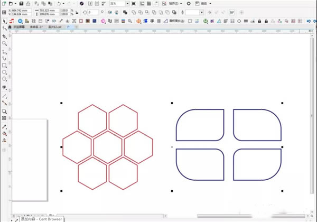Select the Rectangle tool

pos(4,66)
